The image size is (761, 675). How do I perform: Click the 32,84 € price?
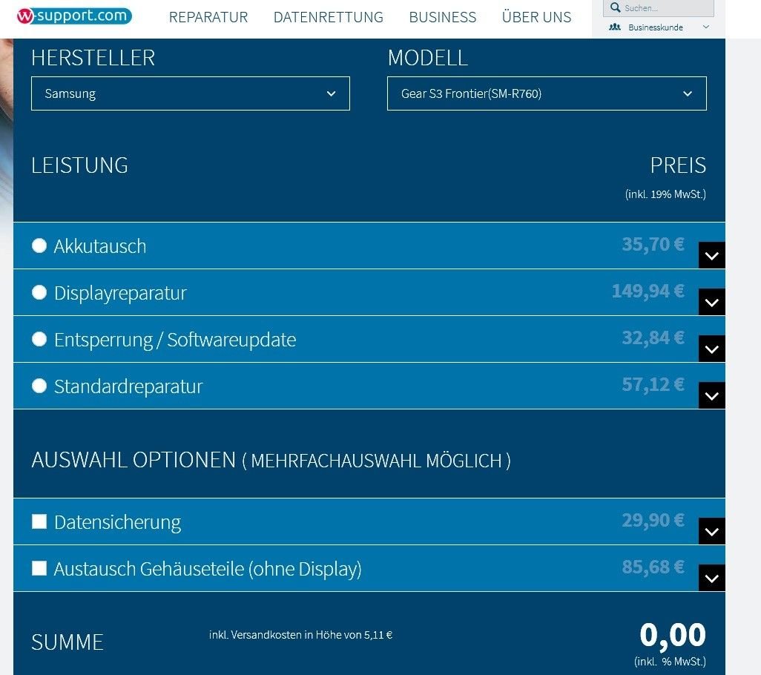coord(653,337)
